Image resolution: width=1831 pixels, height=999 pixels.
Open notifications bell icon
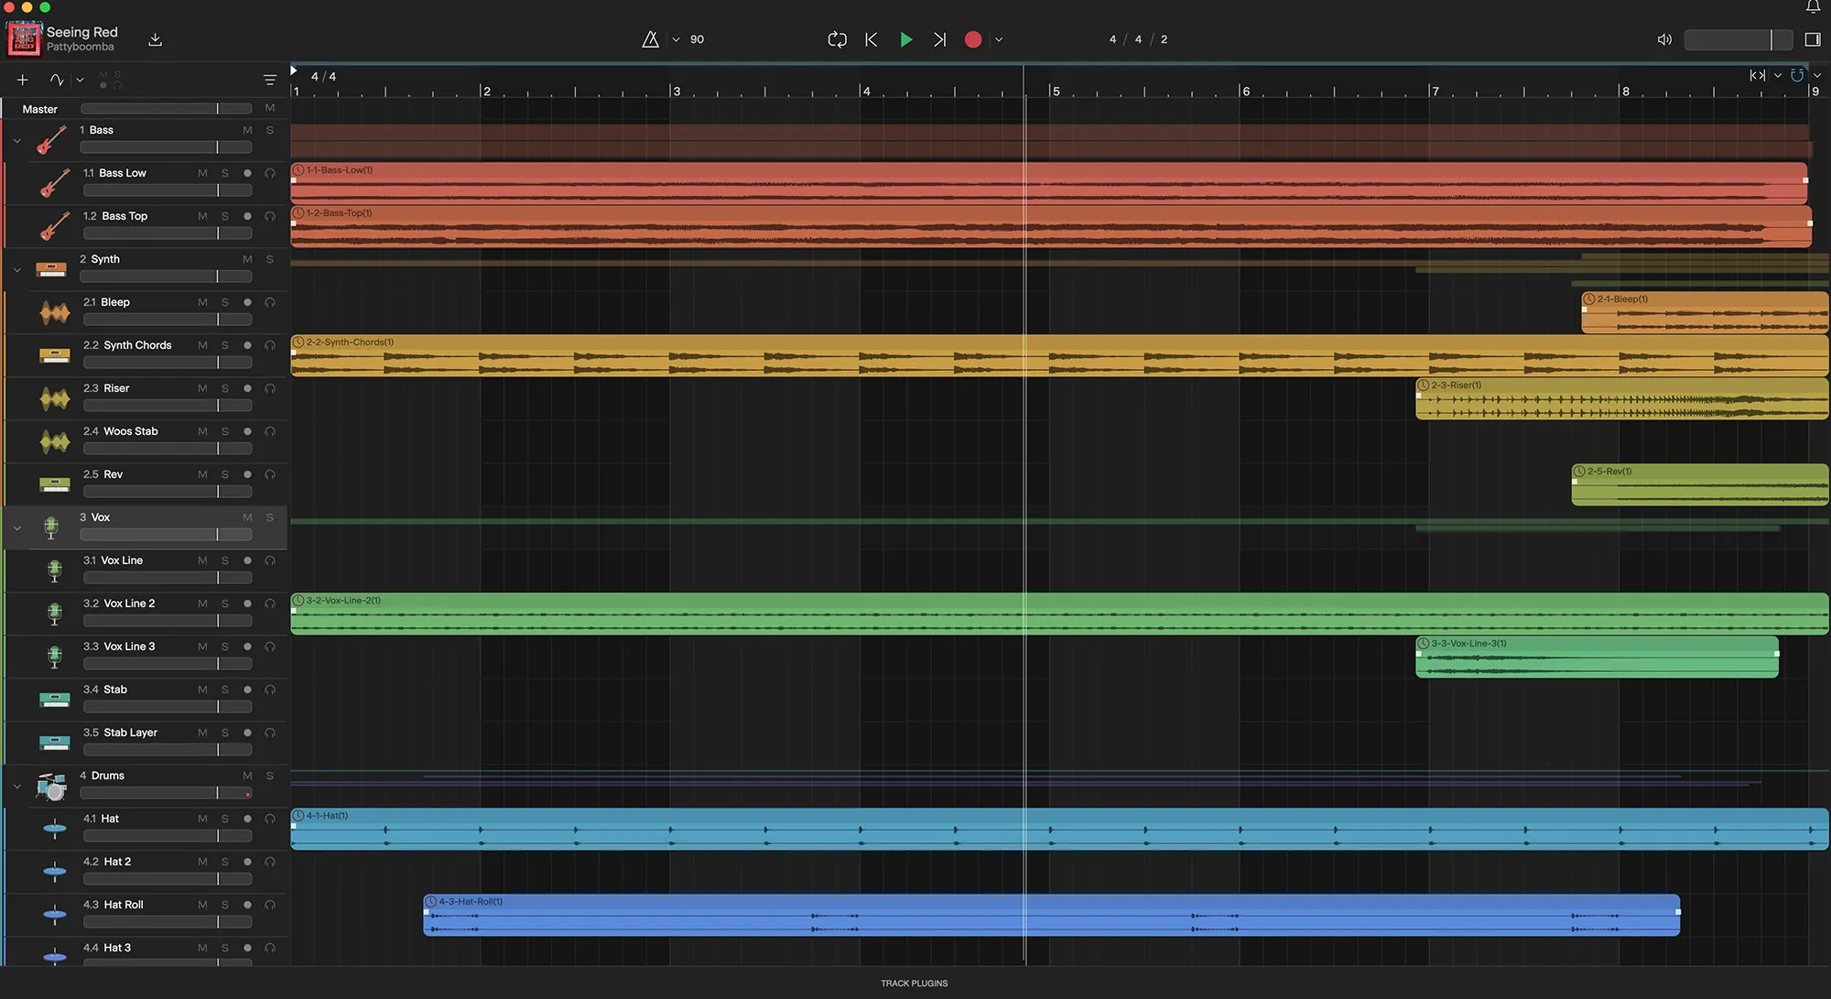[x=1813, y=7]
